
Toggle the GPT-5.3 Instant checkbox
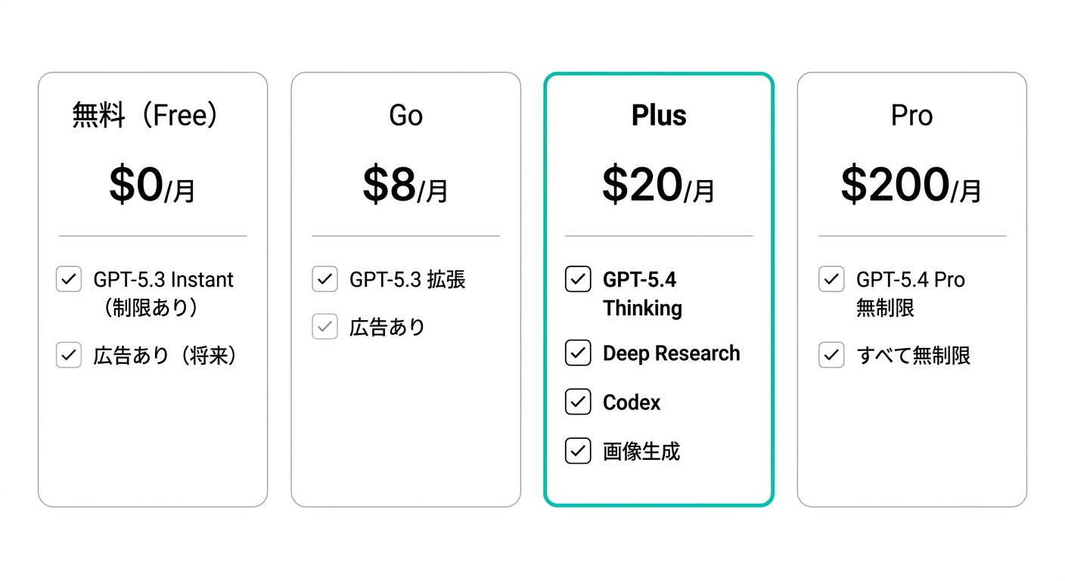pos(69,279)
